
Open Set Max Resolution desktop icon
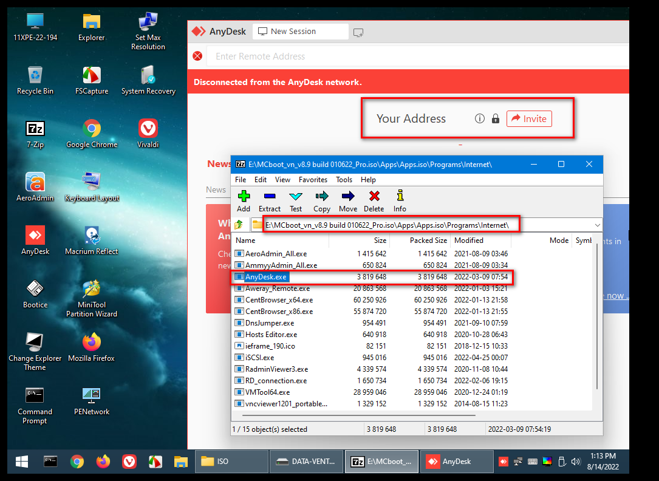tap(148, 32)
